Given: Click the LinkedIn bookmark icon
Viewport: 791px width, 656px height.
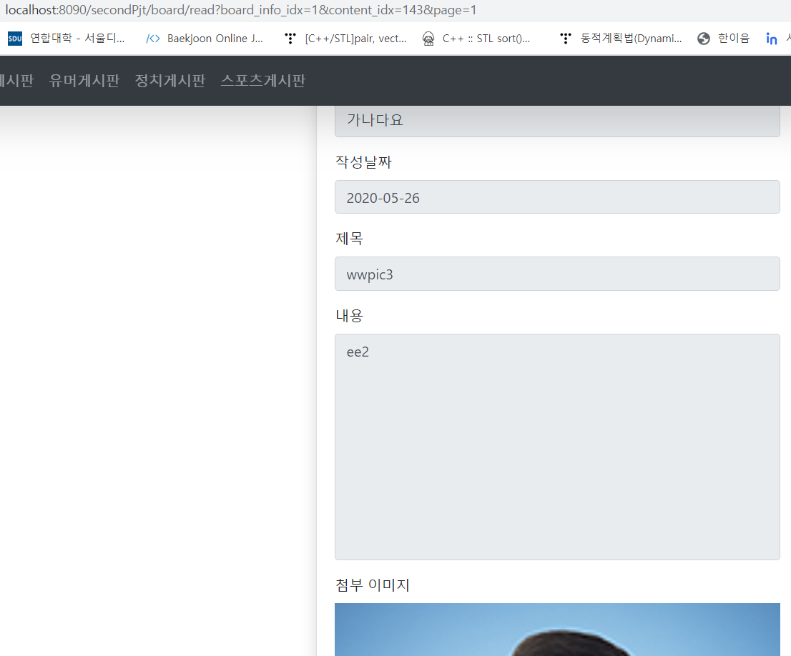Looking at the screenshot, I should (x=771, y=39).
